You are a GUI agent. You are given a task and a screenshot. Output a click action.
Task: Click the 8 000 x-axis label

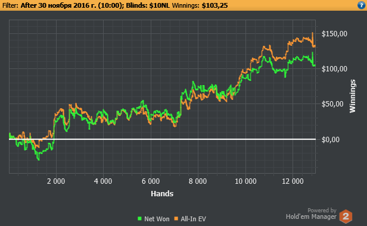coord(198,181)
